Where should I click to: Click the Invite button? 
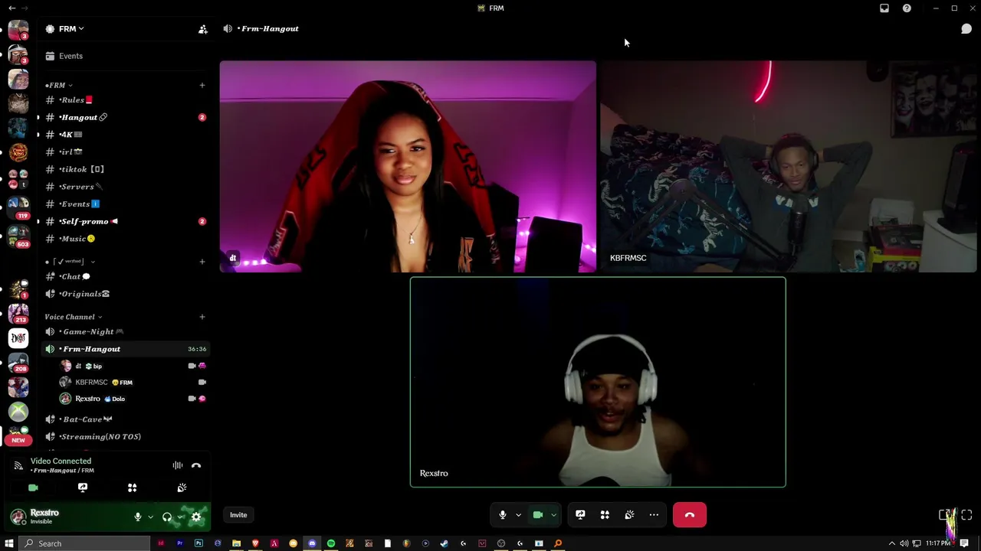point(238,515)
